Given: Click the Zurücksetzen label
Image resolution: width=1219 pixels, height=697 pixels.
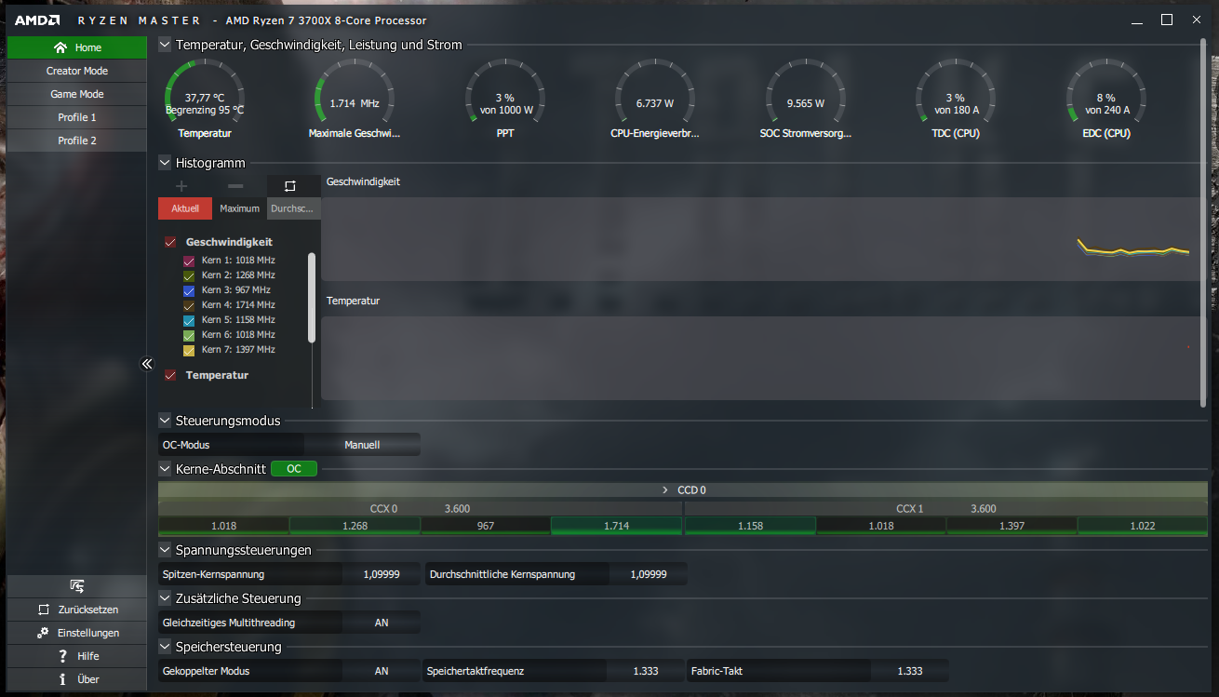Looking at the screenshot, I should [88, 610].
